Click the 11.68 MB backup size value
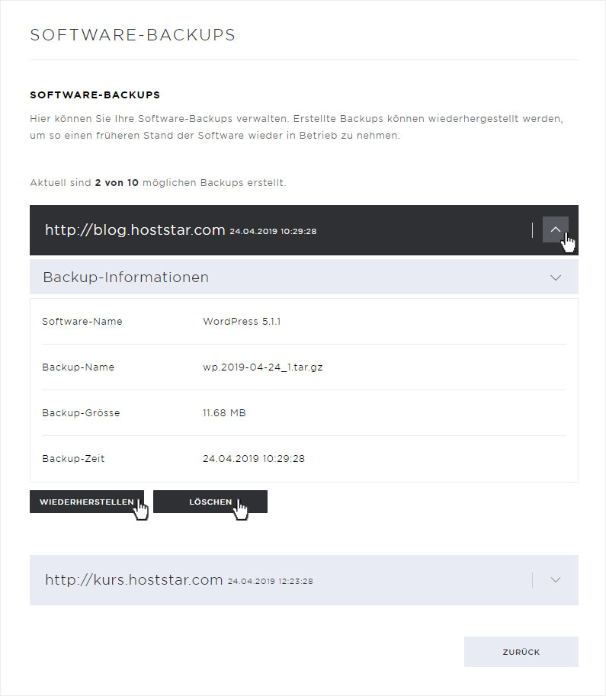 [224, 413]
